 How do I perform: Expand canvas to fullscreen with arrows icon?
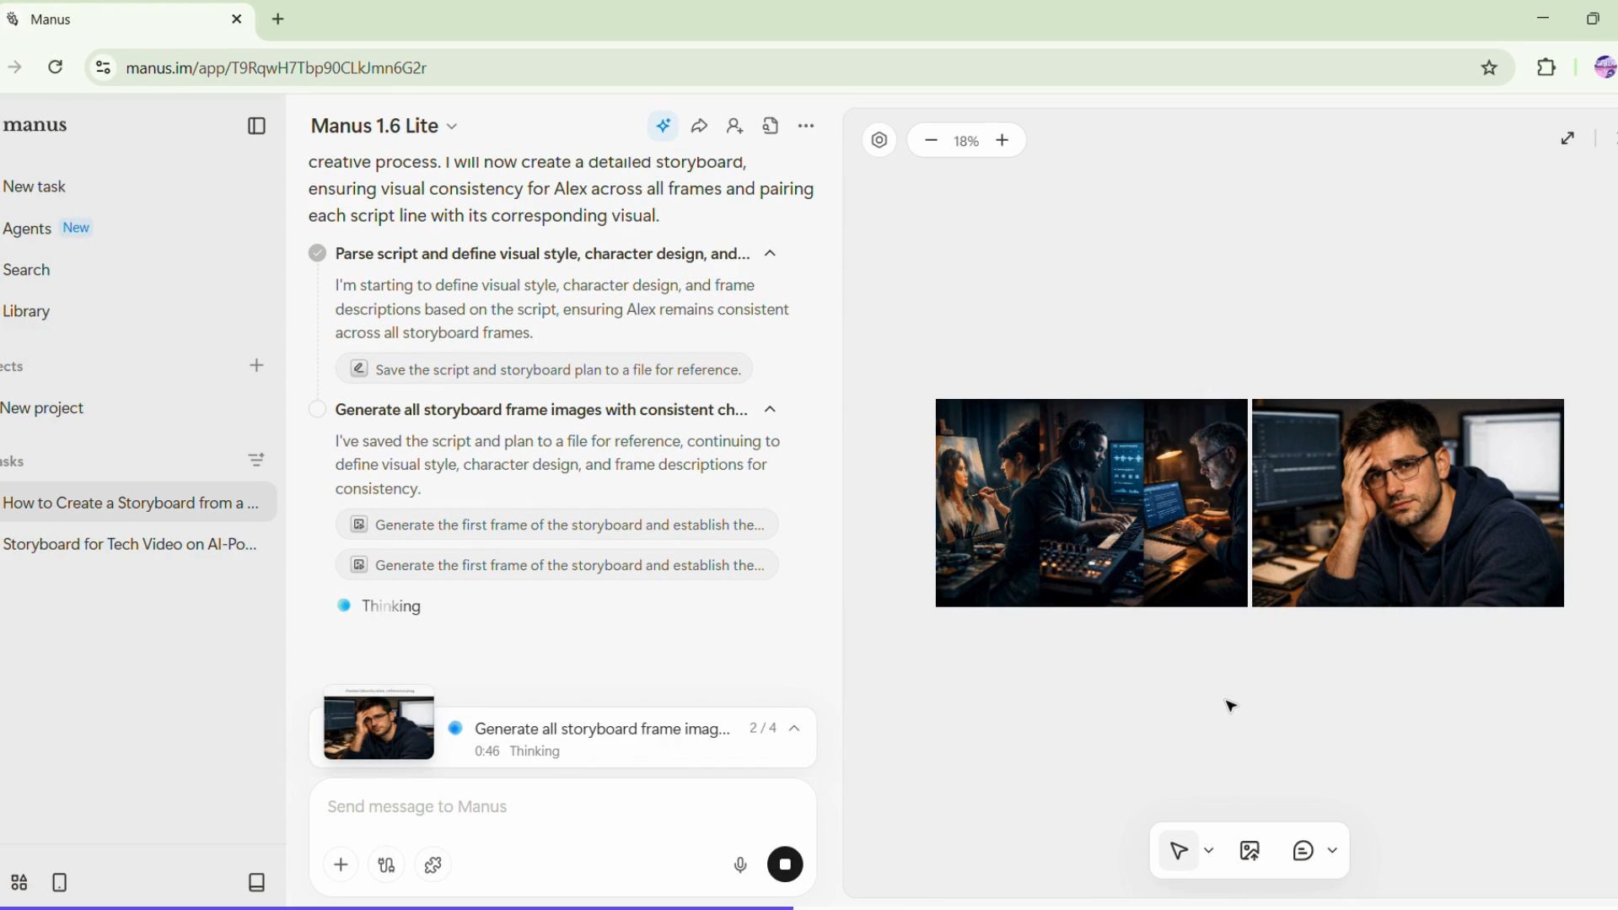click(x=1567, y=138)
